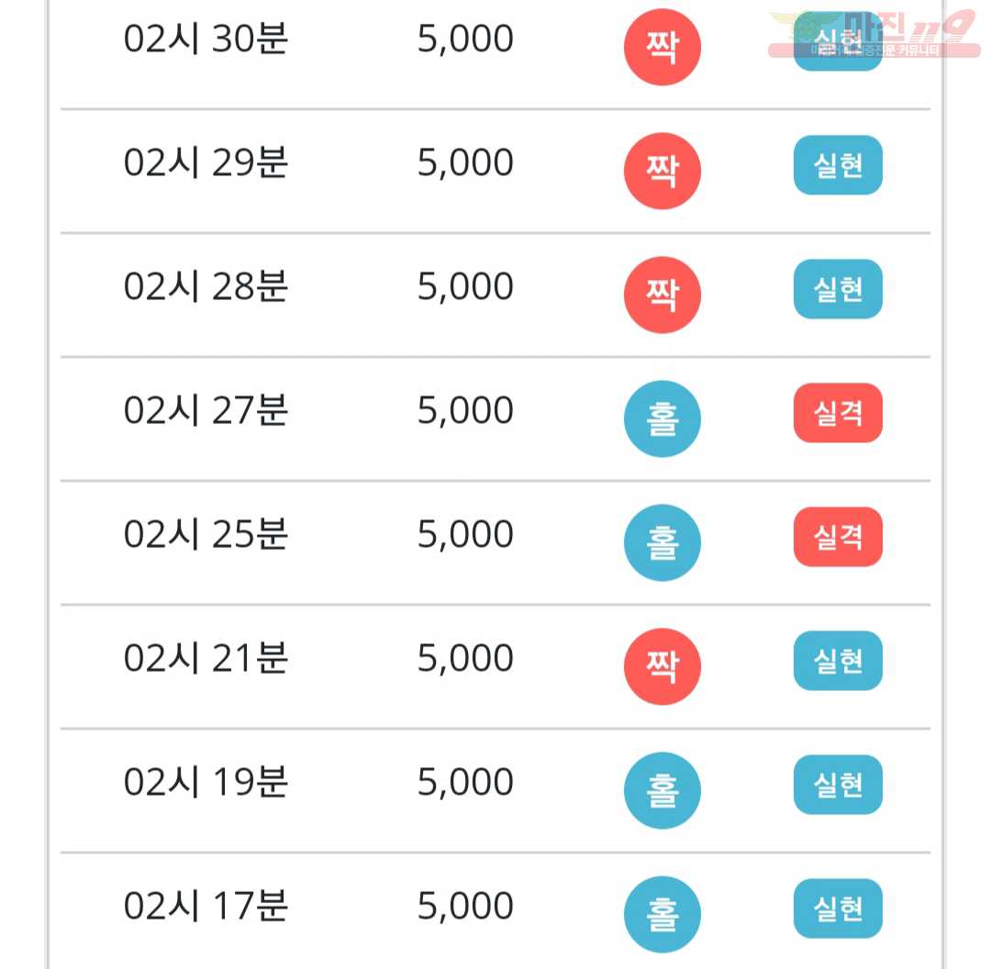Select the 02시 30분 time entry
The width and height of the screenshot is (991, 969).
pos(206,39)
